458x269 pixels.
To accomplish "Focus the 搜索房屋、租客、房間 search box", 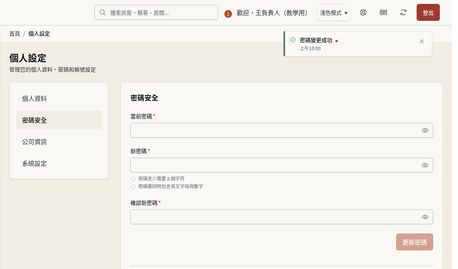I will [156, 12].
